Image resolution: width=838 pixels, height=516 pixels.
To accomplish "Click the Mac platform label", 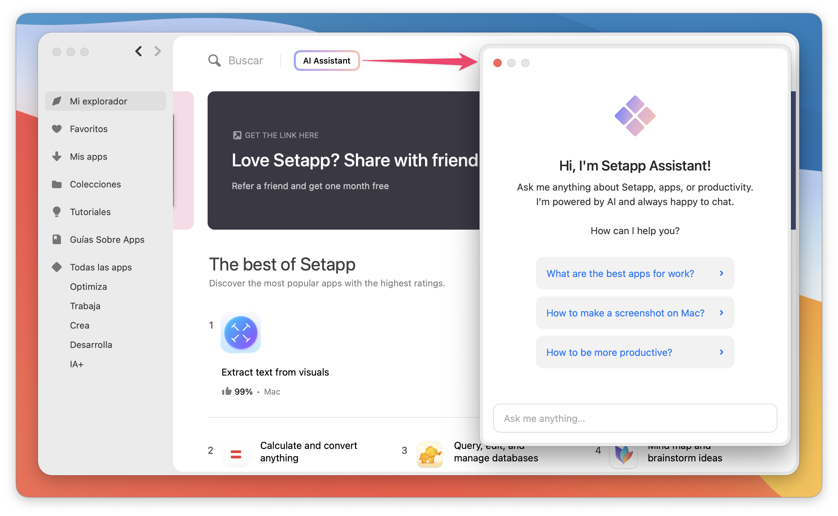I will [272, 391].
